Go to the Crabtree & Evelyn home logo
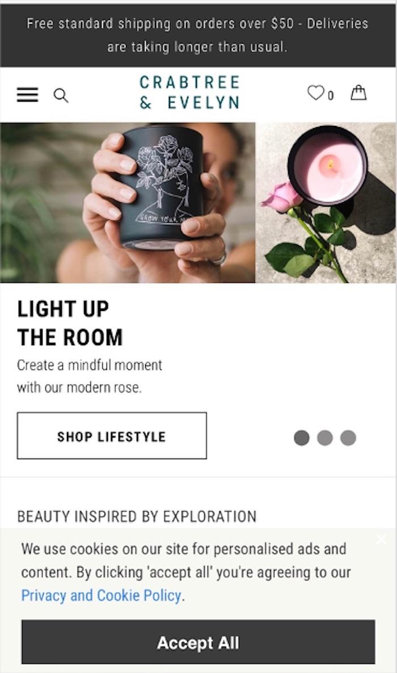 (189, 92)
